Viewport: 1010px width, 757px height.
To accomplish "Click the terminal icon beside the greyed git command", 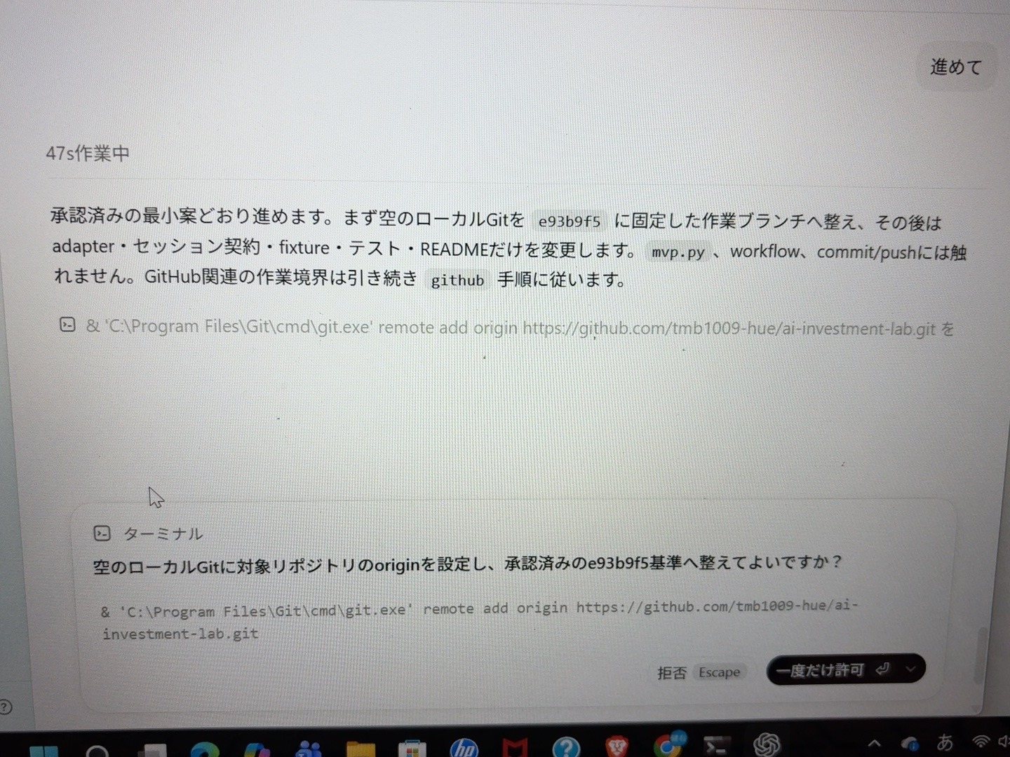I will 67,325.
